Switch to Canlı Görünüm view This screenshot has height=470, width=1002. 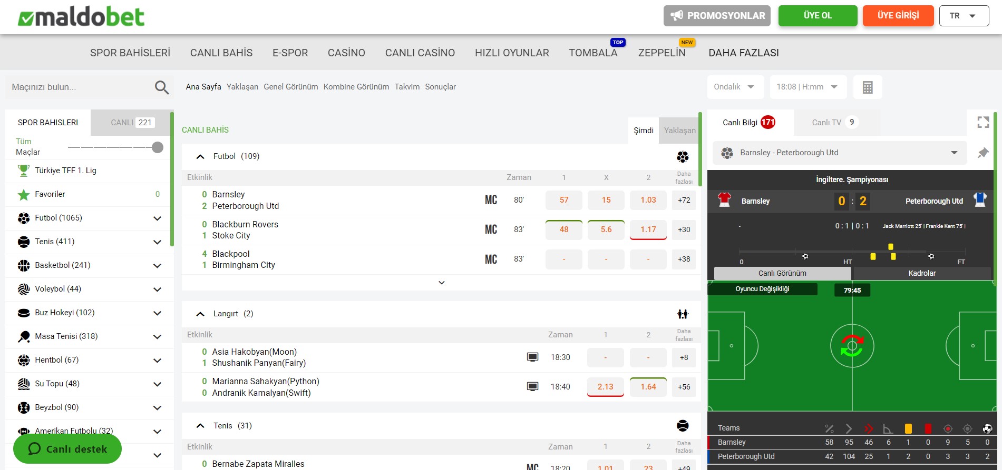click(782, 273)
